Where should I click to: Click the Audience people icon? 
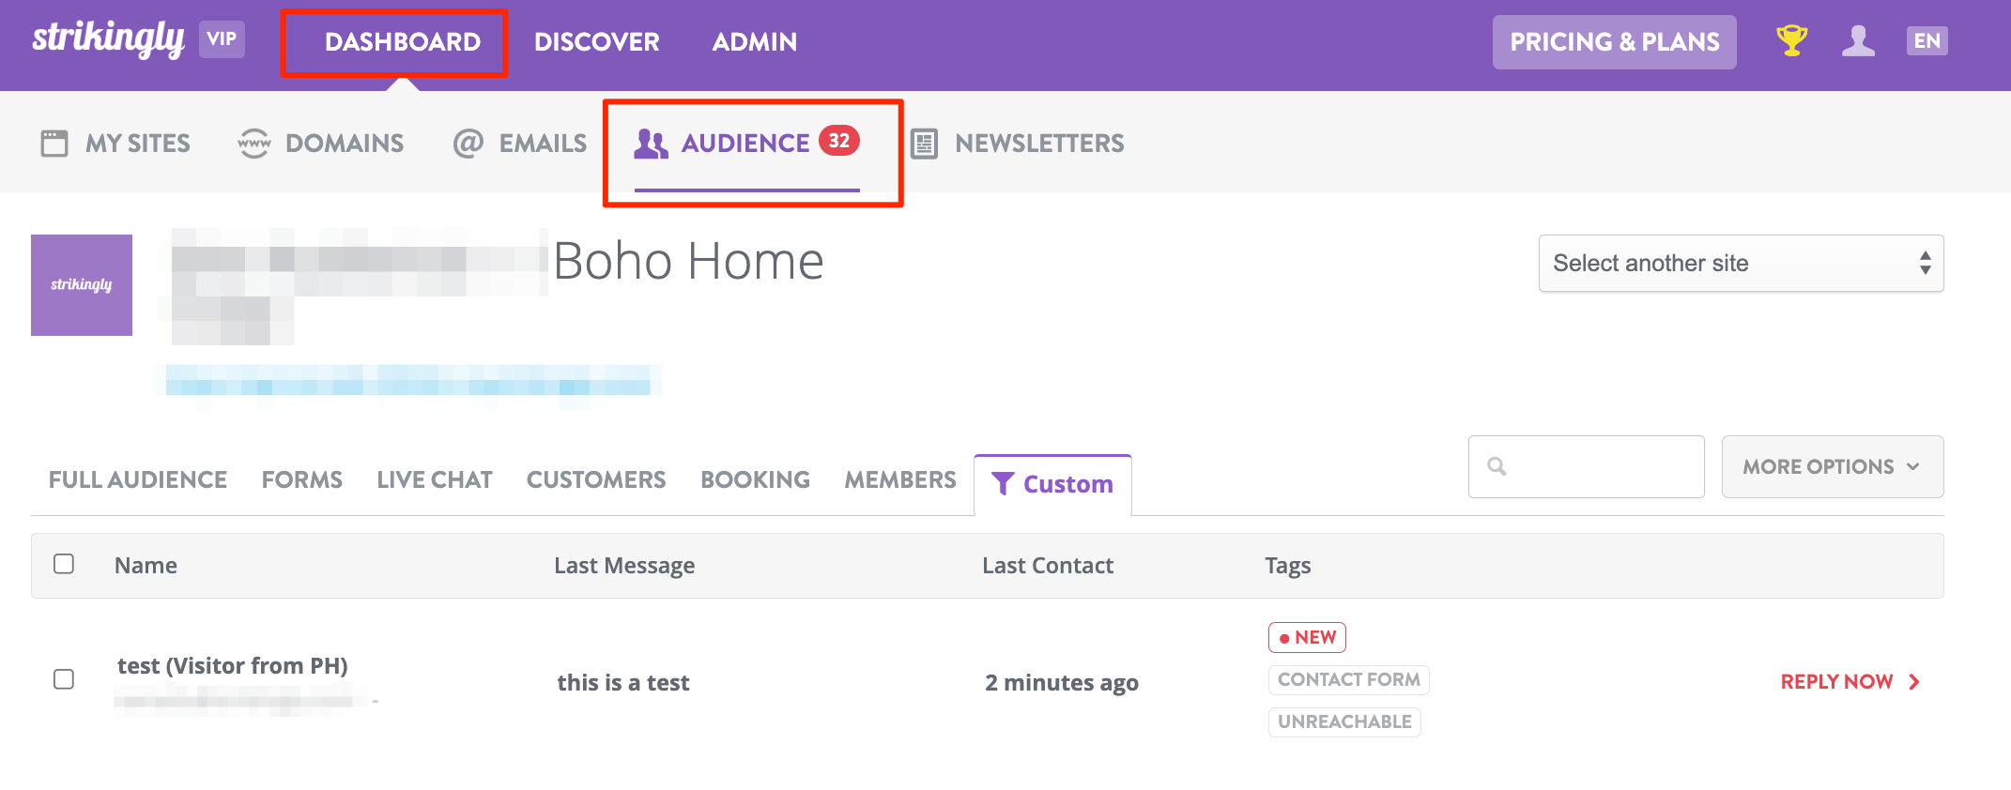[x=651, y=144]
